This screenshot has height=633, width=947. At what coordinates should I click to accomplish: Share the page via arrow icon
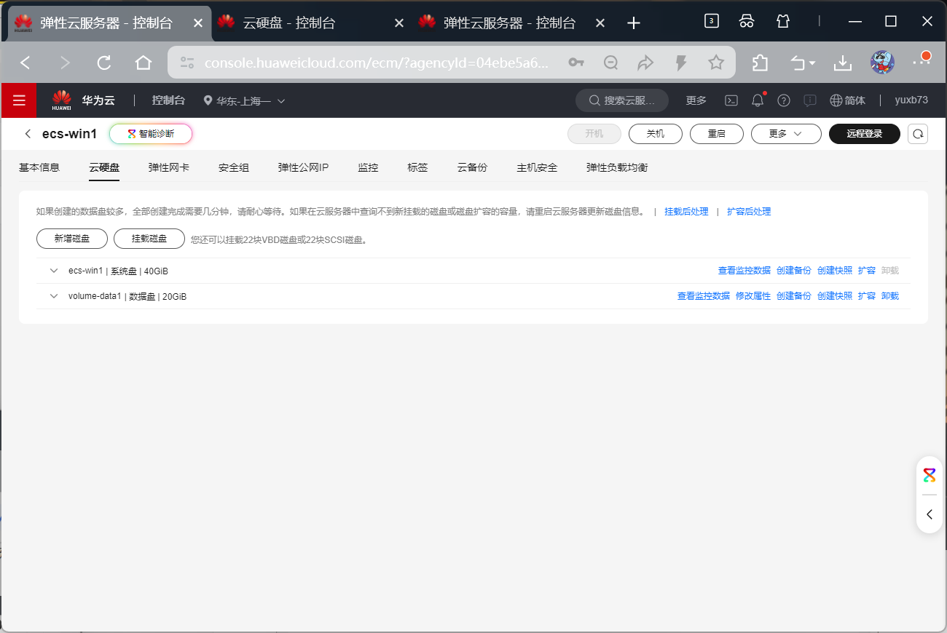[x=645, y=63]
